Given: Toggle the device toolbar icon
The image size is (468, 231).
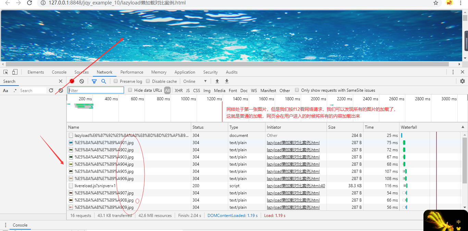Looking at the screenshot, I should coord(15,72).
